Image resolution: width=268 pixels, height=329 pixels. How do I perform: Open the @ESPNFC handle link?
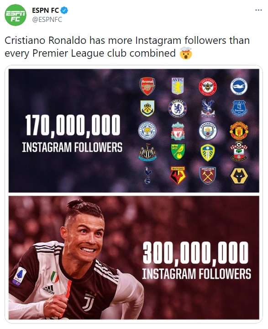point(47,20)
